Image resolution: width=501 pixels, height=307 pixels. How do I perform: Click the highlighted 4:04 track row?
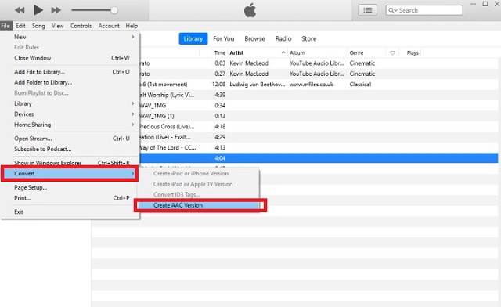(319, 158)
